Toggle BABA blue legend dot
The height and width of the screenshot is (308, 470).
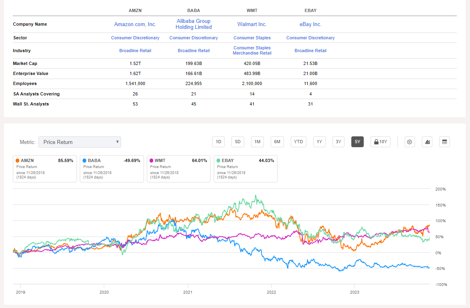[x=85, y=161]
